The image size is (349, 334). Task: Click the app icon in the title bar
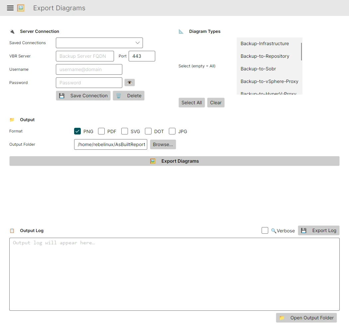point(21,8)
